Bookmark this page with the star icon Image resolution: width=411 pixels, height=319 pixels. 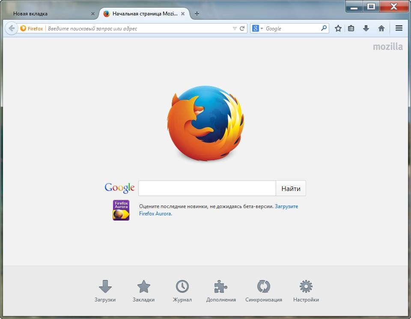[338, 28]
